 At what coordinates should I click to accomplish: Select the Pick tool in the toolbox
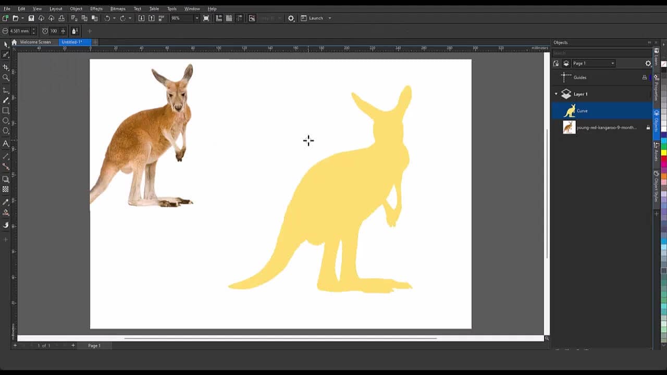(x=6, y=44)
